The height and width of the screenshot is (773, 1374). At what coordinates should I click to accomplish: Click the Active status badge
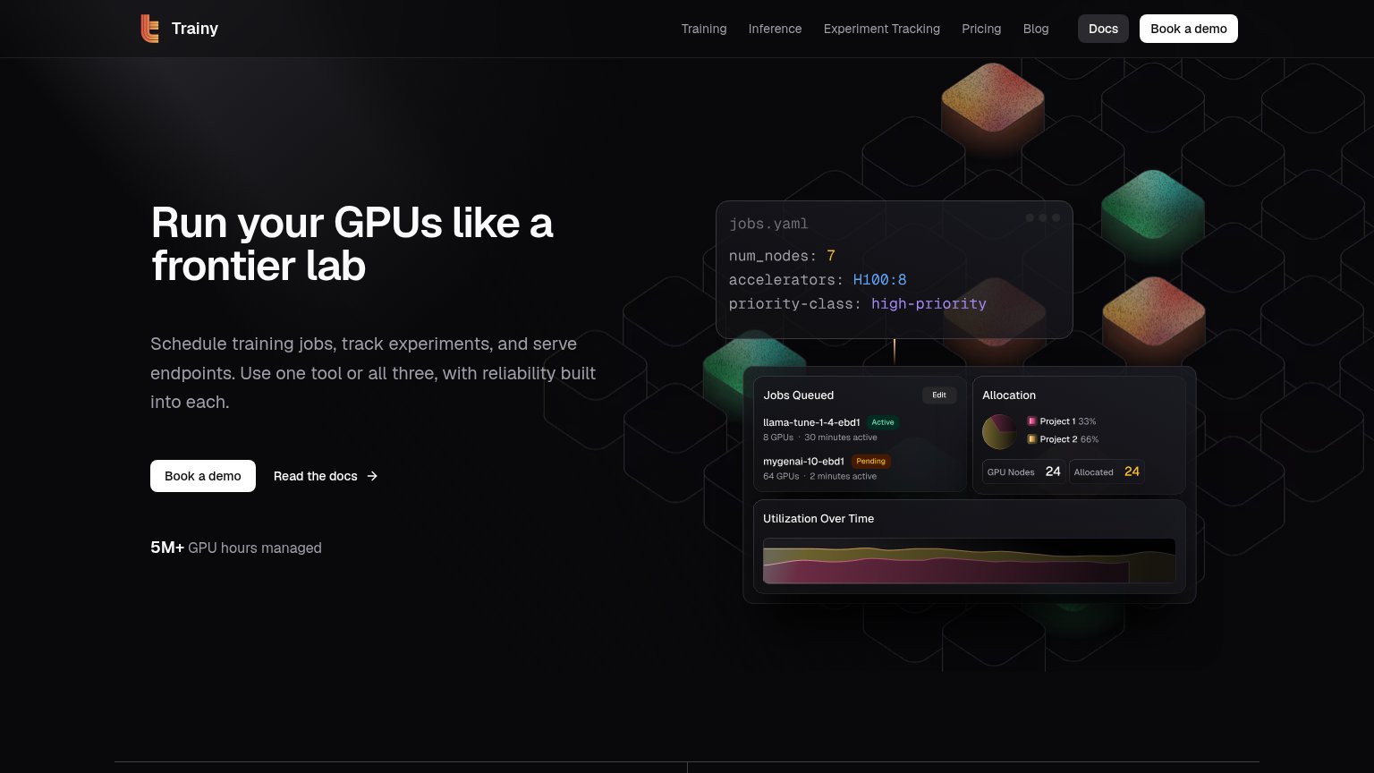coord(883,422)
